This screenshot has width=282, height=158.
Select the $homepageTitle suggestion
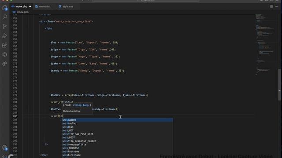point(118,144)
